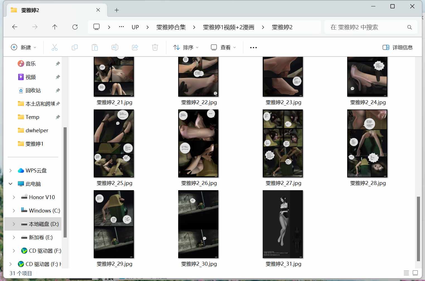Click the Copy icon in toolbar
Image resolution: width=425 pixels, height=281 pixels.
click(x=75, y=47)
